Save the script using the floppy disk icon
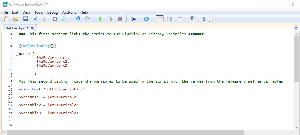 pyautogui.click(x=25, y=19)
